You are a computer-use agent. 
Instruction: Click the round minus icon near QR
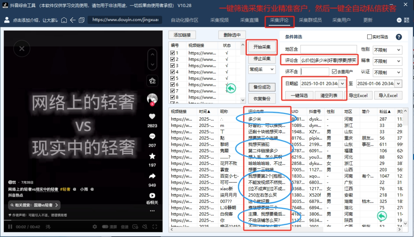click(x=399, y=20)
